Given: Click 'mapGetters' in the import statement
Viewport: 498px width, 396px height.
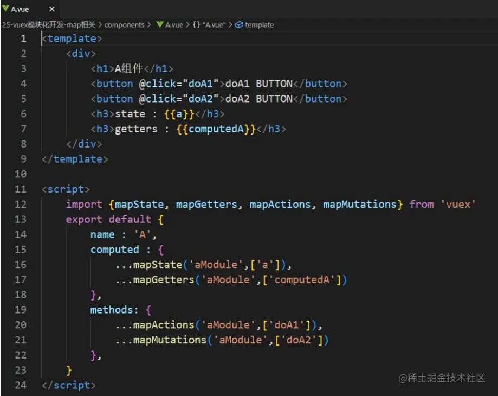Looking at the screenshot, I should 206,204.
